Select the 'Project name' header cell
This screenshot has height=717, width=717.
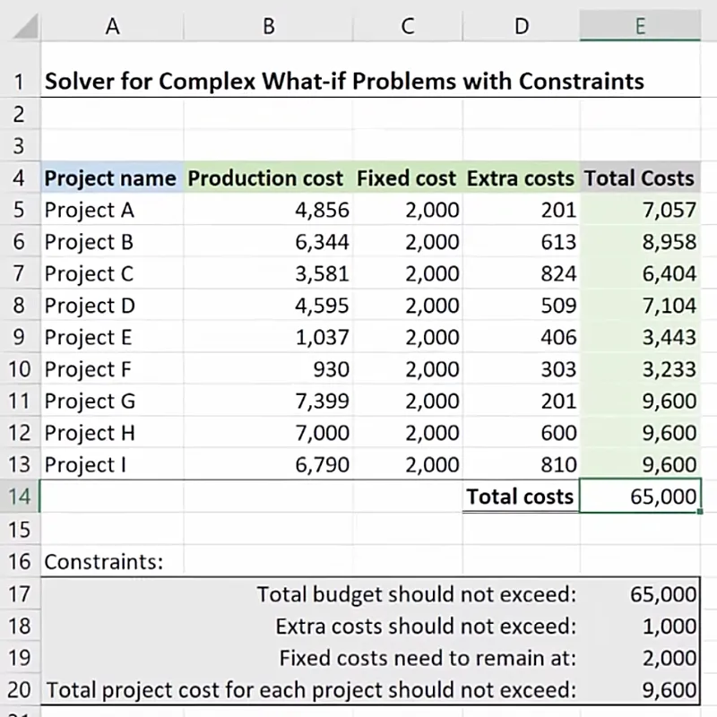[111, 178]
